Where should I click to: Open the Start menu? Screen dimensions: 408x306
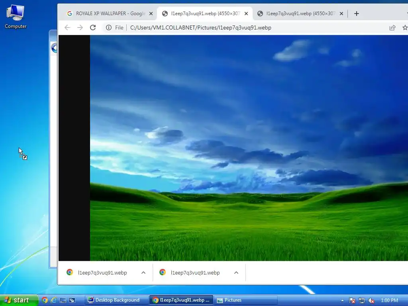pyautogui.click(x=19, y=300)
